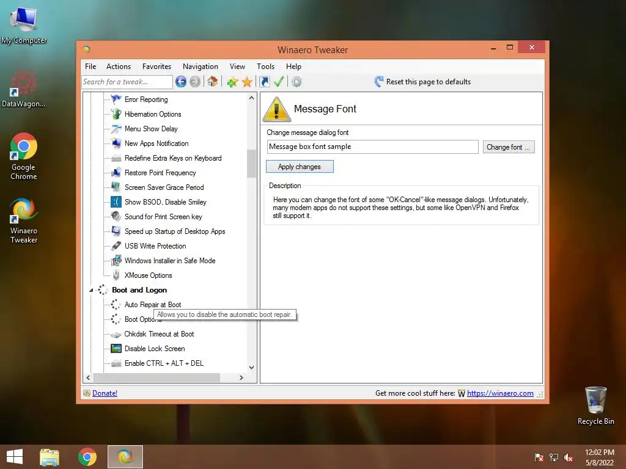
Task: Click the USB Write Protection icon
Action: pyautogui.click(x=116, y=245)
